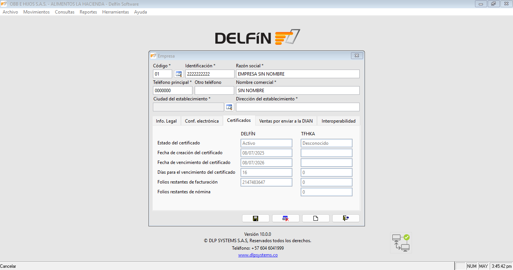The image size is (513, 270).
Task: Open the Archivo menu
Action: point(10,12)
